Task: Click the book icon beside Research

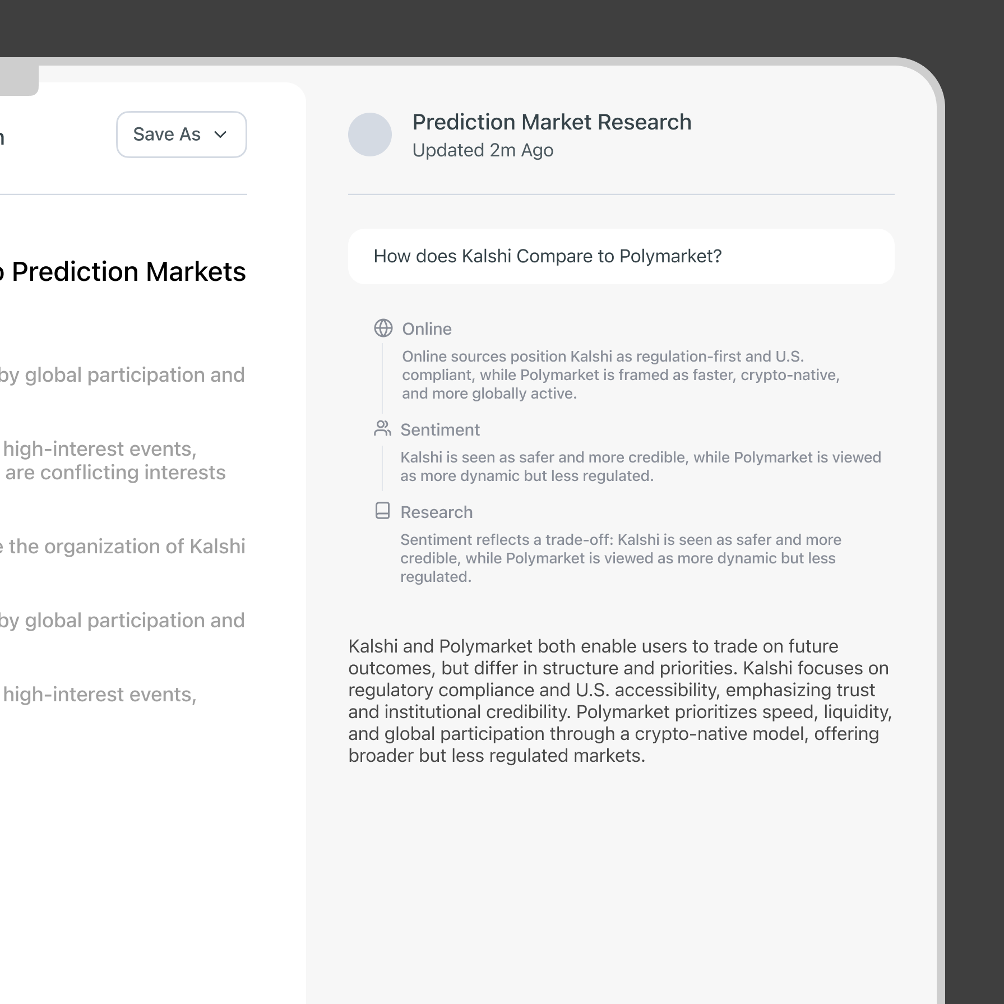Action: coord(382,511)
